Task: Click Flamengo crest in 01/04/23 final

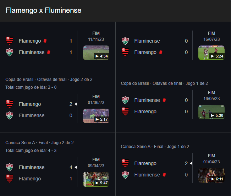Action: click(x=125, y=163)
